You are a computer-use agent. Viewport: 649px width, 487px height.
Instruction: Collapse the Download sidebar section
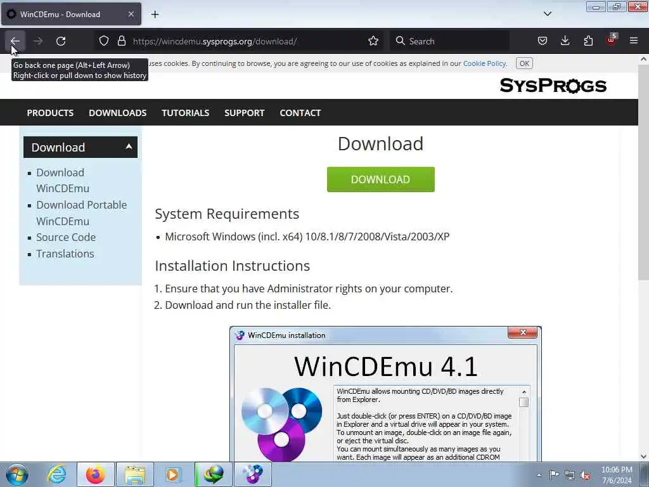129,146
